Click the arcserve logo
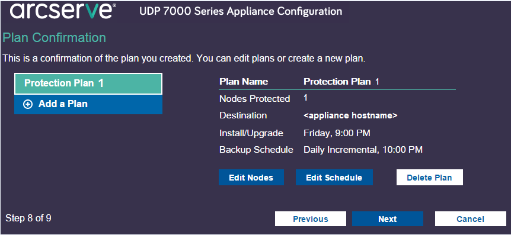This screenshot has height=235, width=511. click(x=61, y=11)
